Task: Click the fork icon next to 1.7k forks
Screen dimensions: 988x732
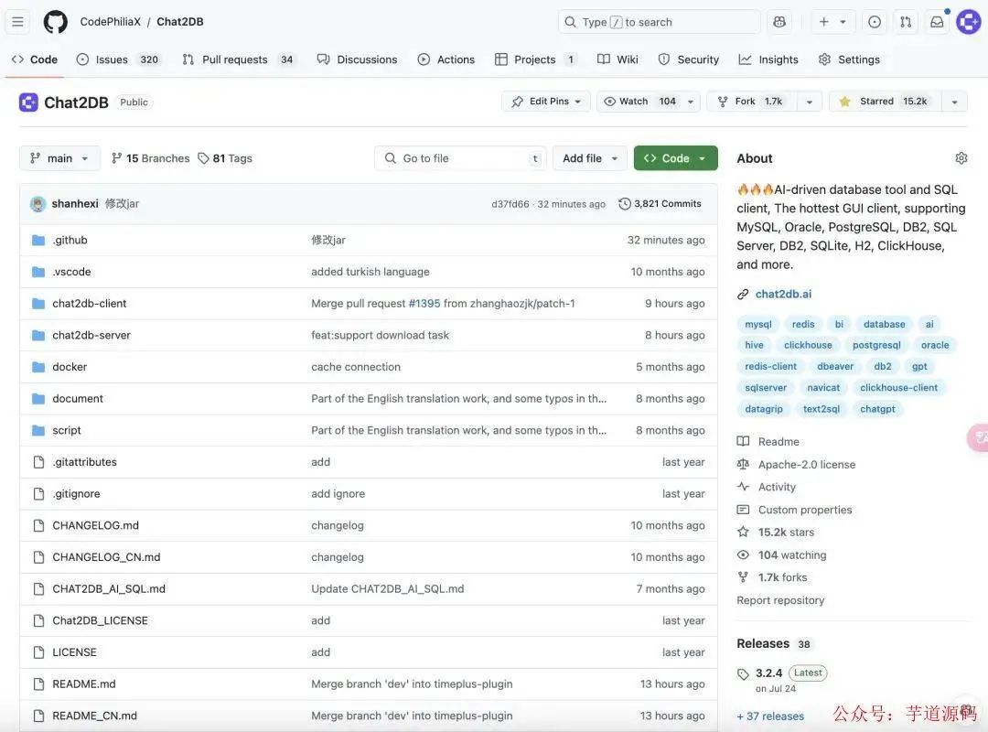Action: click(x=743, y=577)
